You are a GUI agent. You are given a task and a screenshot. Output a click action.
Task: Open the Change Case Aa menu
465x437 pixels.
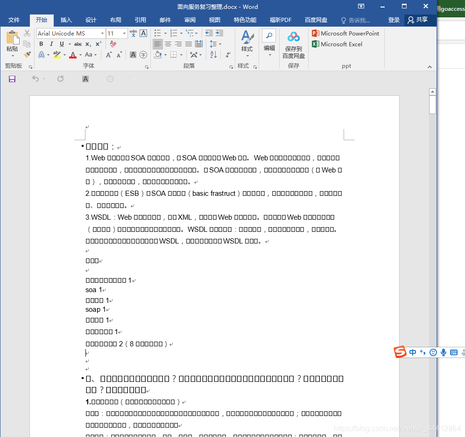[x=91, y=55]
